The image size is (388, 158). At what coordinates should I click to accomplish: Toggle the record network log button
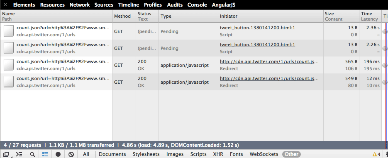[58, 154]
